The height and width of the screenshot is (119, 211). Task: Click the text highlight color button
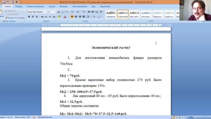59,17
